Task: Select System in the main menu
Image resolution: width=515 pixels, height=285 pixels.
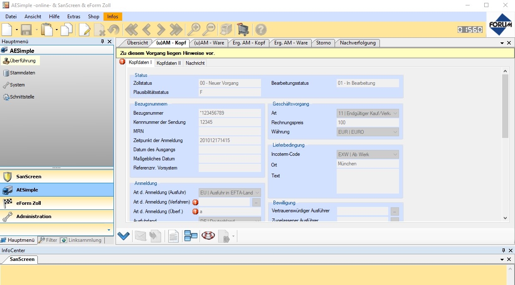Action: click(14, 85)
